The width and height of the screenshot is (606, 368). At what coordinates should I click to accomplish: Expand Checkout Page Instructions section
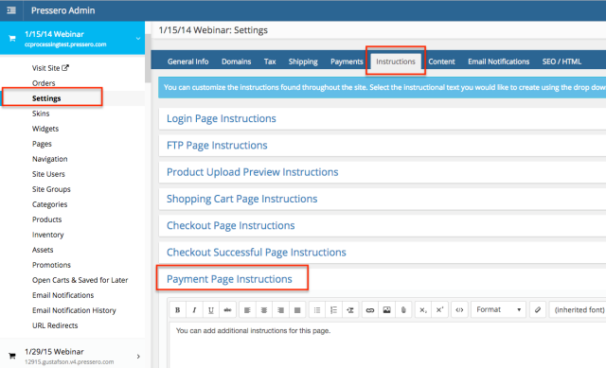click(231, 225)
